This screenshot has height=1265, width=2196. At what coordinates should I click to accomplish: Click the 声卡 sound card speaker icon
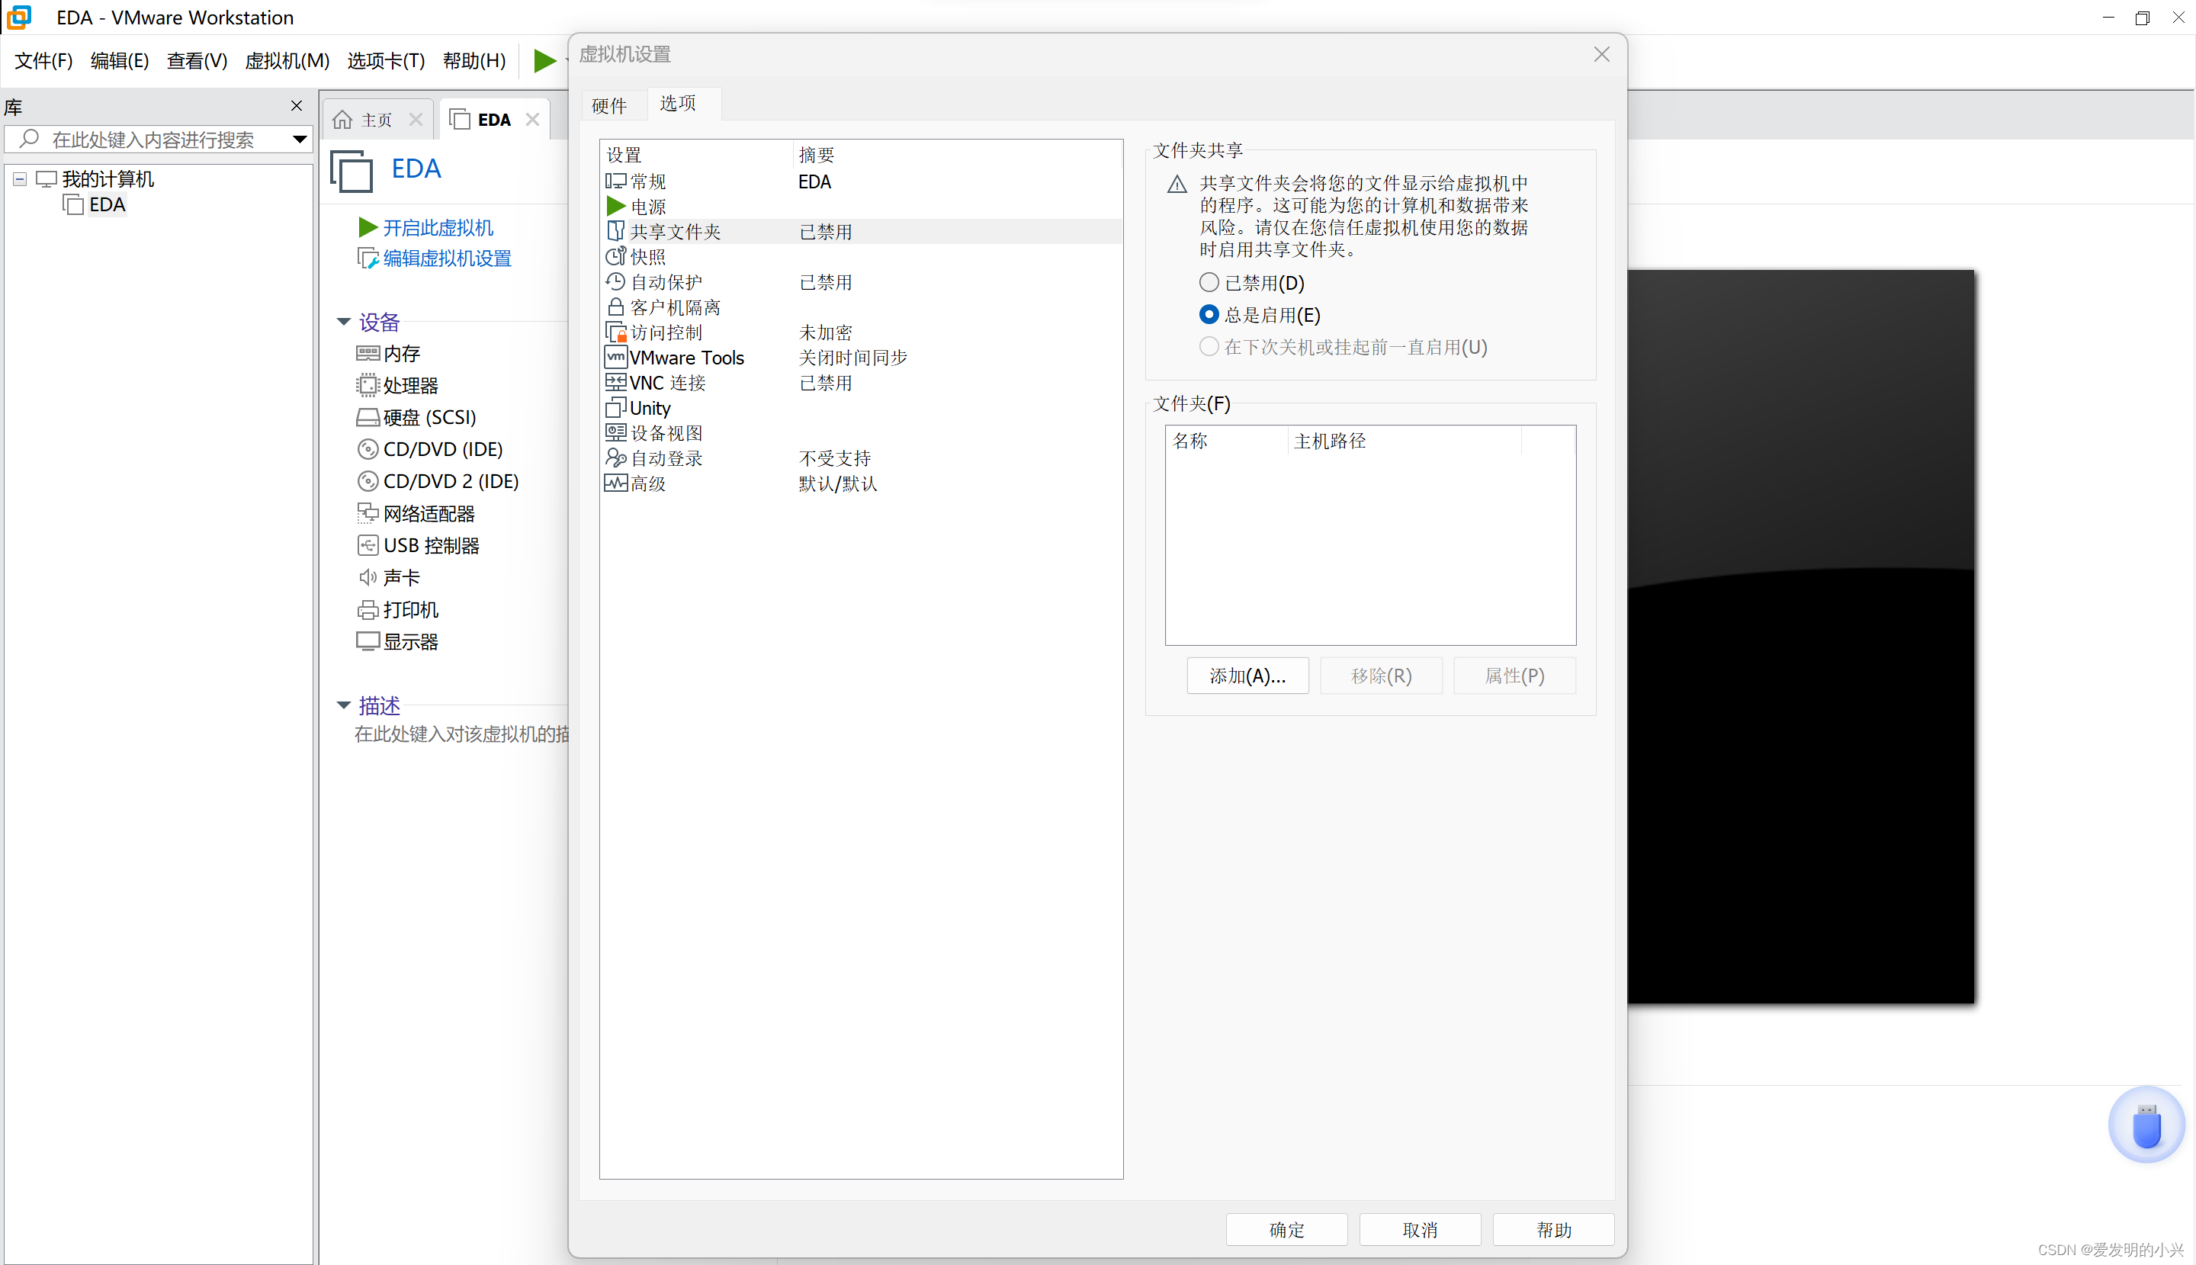[368, 577]
